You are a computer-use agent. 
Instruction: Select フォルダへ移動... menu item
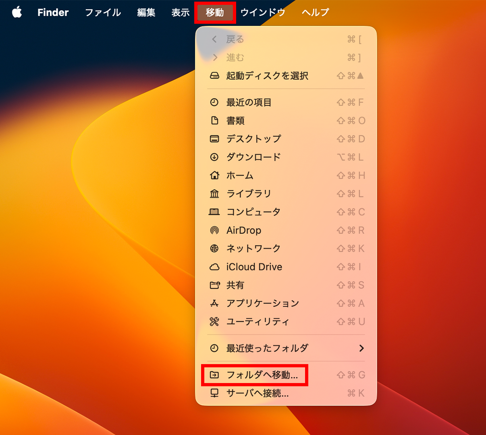tap(262, 375)
